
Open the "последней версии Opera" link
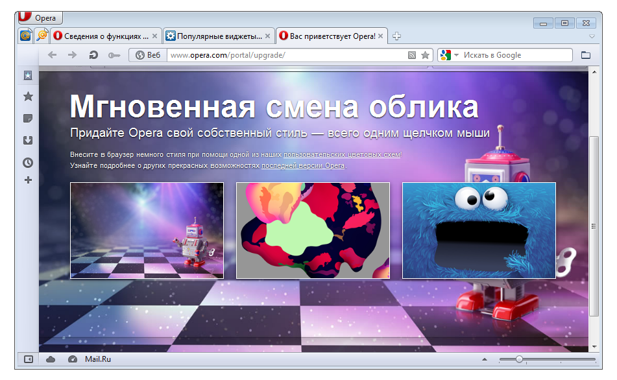pyautogui.click(x=302, y=166)
